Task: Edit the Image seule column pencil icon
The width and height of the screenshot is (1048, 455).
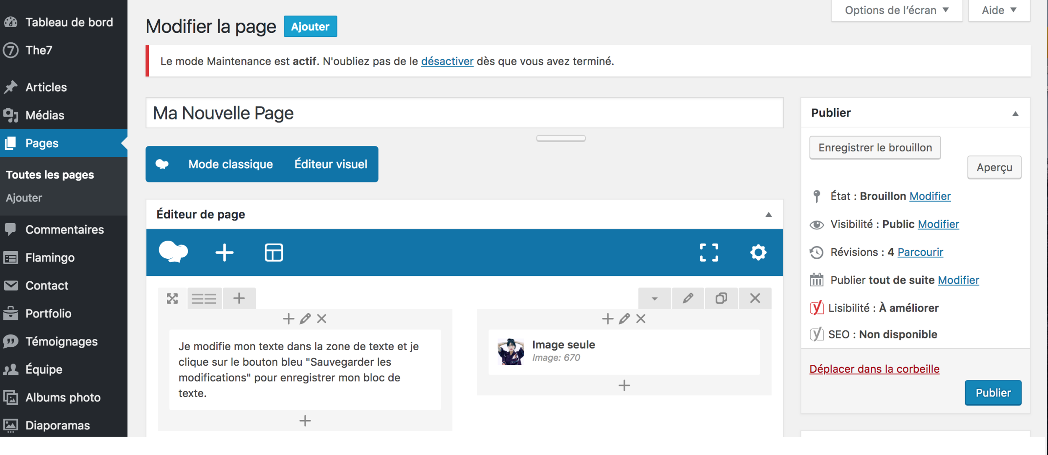Action: [x=624, y=319]
